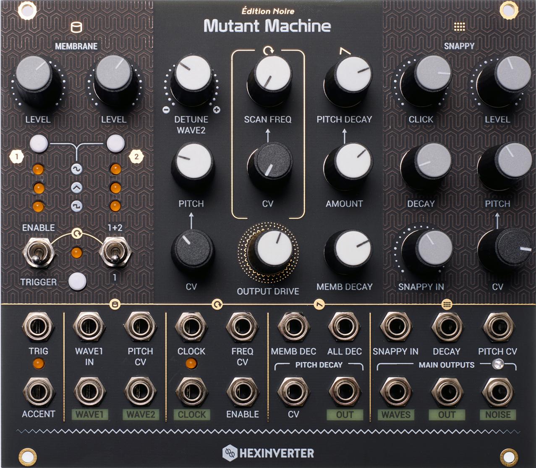Click the square wave icon
536x468 pixels.
tap(76, 206)
